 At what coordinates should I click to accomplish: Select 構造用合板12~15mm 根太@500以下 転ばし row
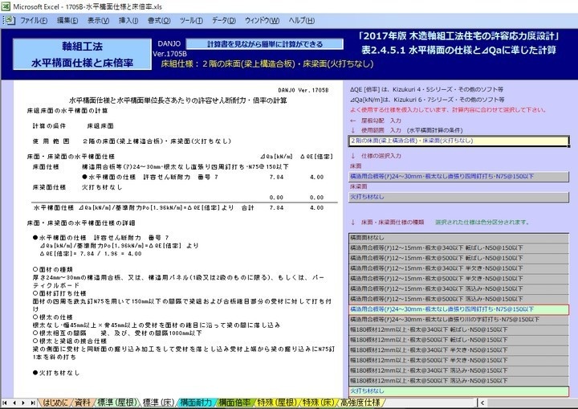point(458,258)
